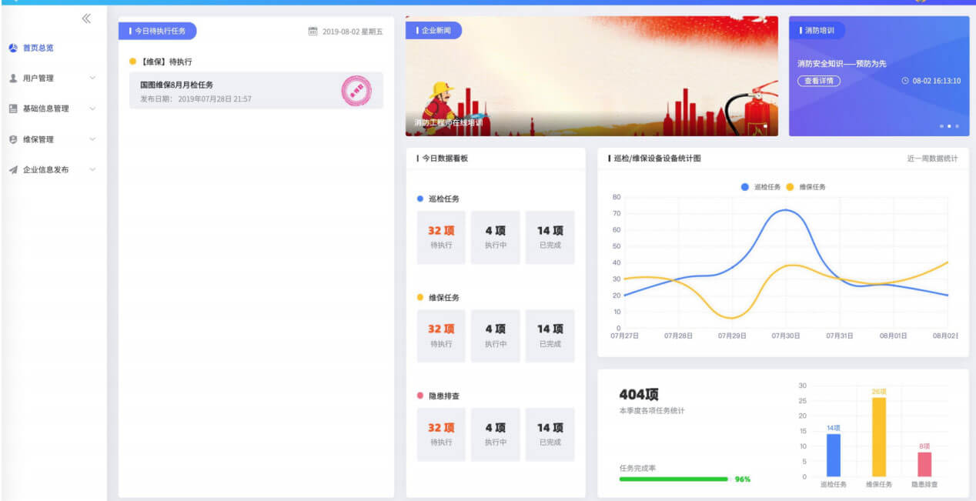Expand the 用户管理 menu chevron
The image size is (976, 501).
[x=92, y=78]
